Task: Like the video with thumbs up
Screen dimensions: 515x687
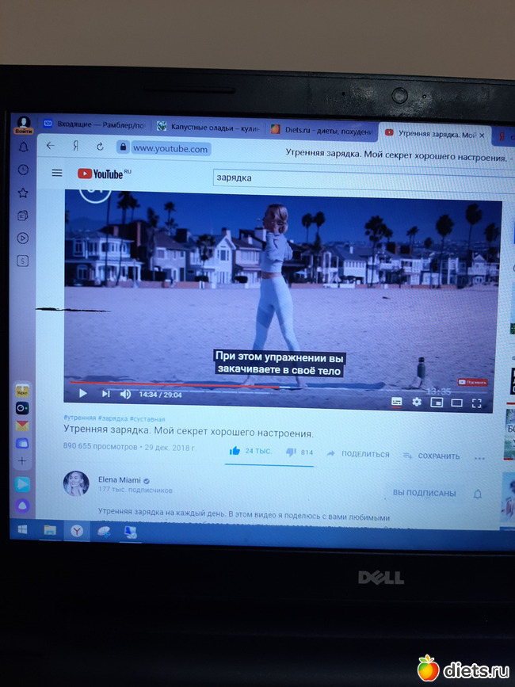Action: click(x=235, y=451)
